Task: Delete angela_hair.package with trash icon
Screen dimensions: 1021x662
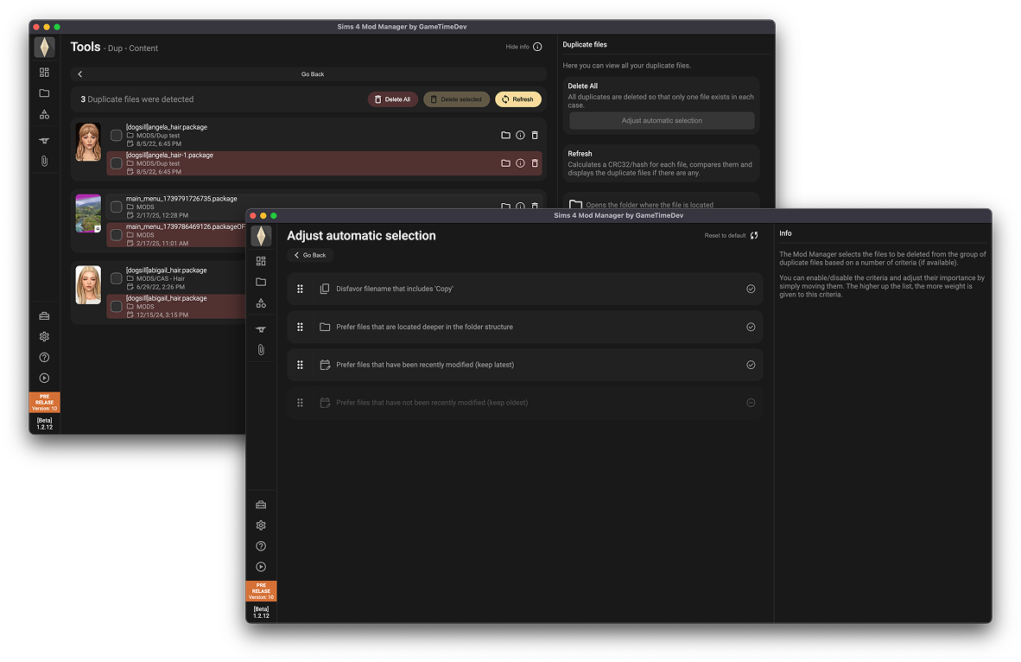Action: 535,135
